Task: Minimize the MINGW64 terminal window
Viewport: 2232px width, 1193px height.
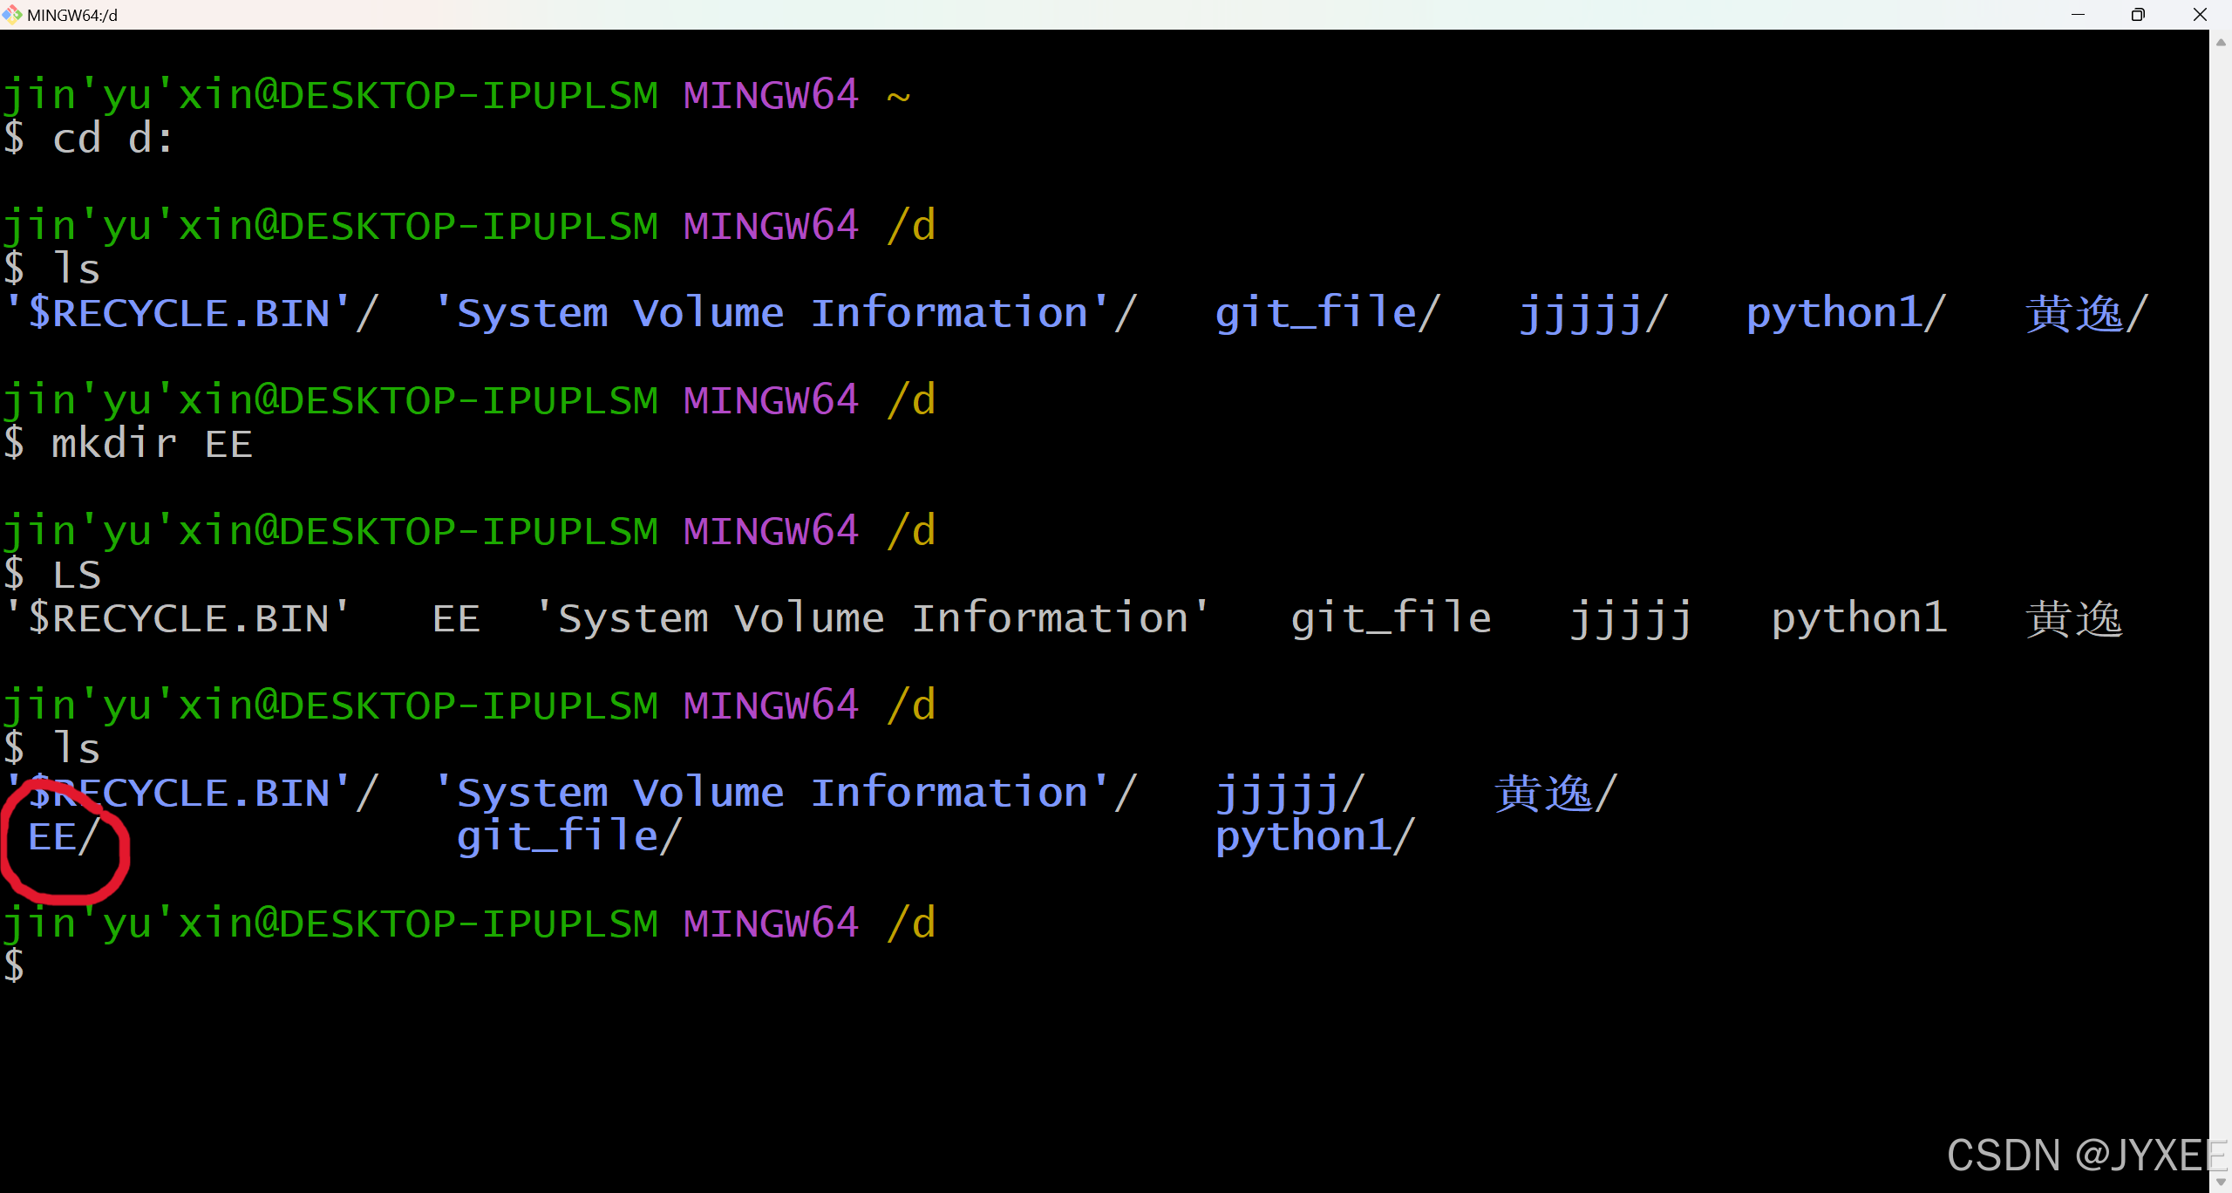Action: pos(2078,14)
